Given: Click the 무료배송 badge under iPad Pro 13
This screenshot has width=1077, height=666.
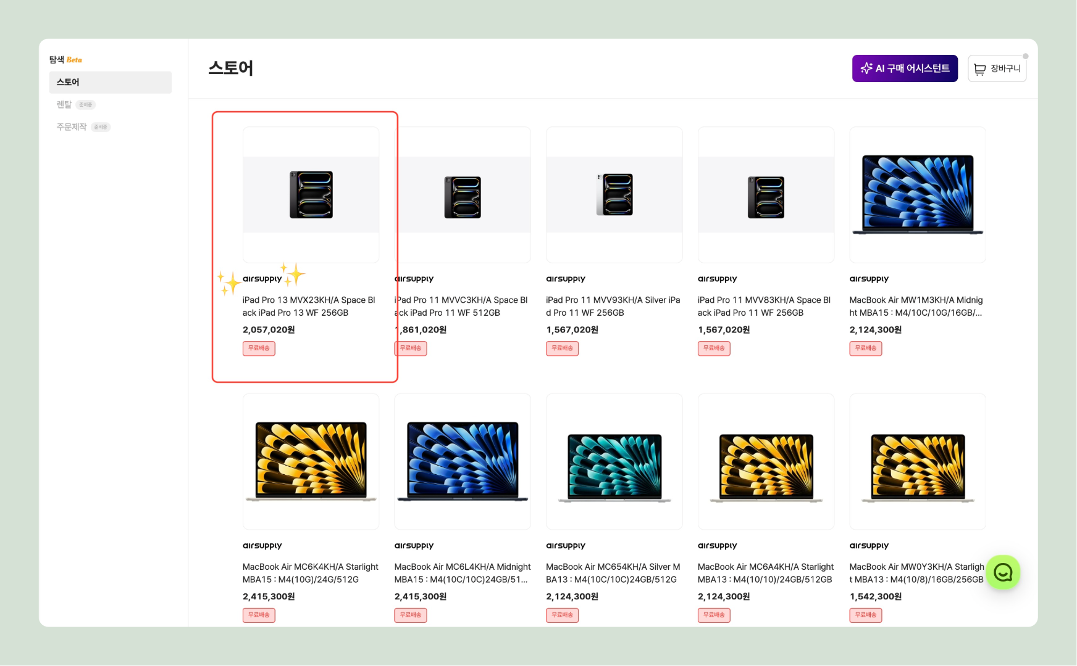Looking at the screenshot, I should click(x=259, y=348).
